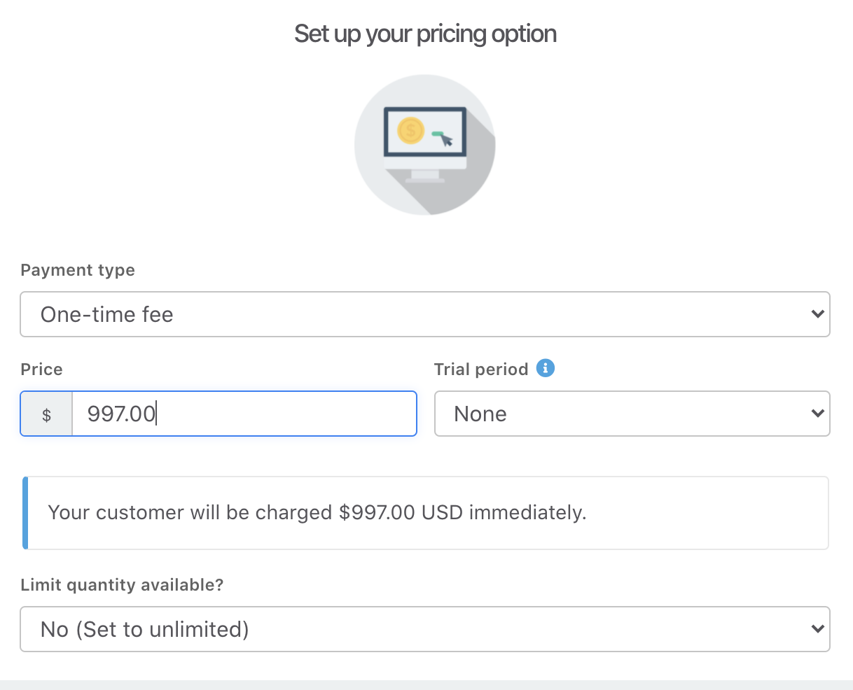Click the customer charge notice text
This screenshot has width=853, height=690.
317,513
